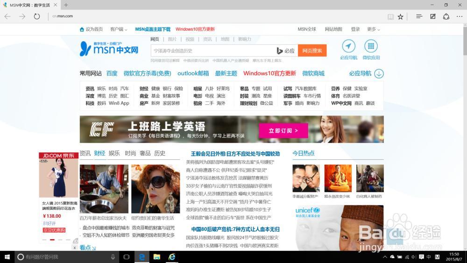
Task: Open the 百度 link
Action: click(112, 73)
